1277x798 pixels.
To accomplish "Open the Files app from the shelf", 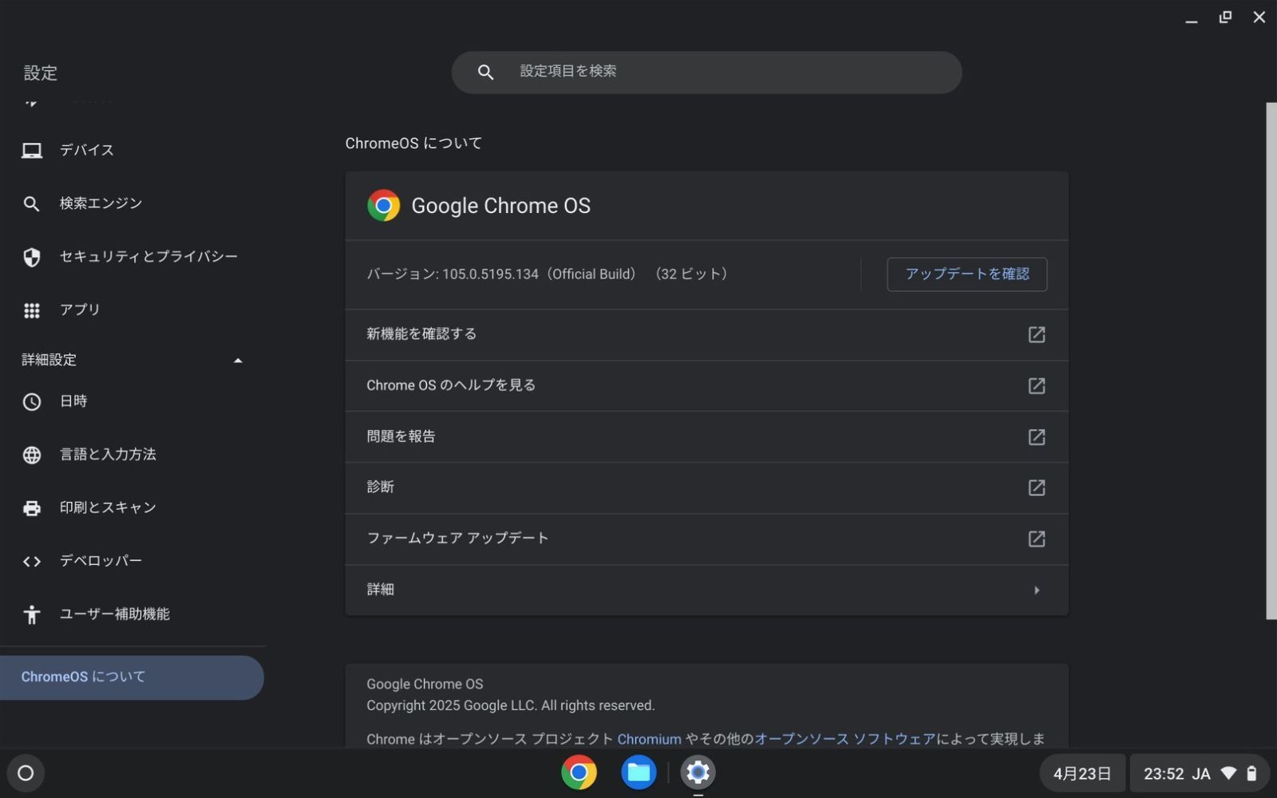I will (x=638, y=772).
